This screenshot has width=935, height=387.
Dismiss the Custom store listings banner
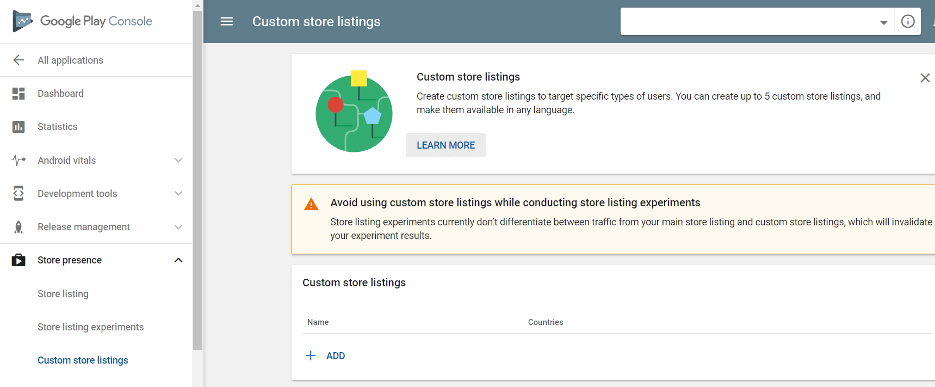pyautogui.click(x=925, y=78)
